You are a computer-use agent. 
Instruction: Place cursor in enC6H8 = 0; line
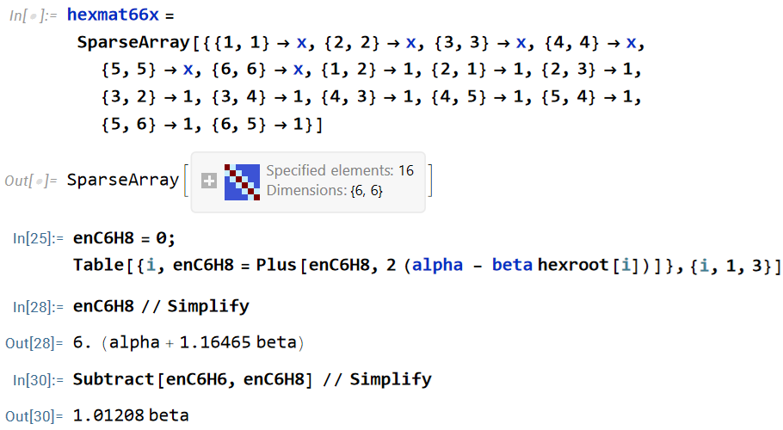click(x=124, y=238)
